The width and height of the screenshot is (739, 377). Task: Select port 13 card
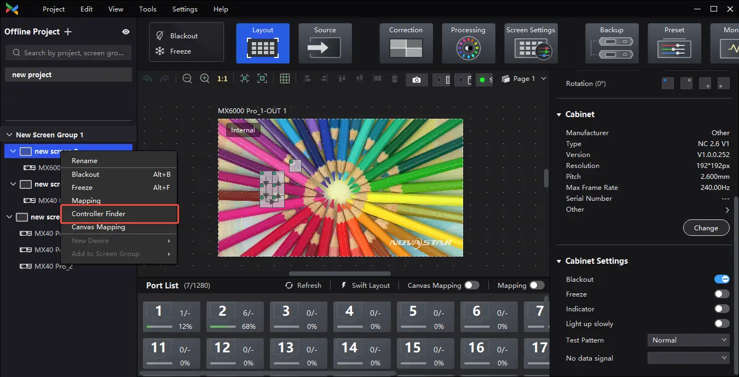pos(298,353)
